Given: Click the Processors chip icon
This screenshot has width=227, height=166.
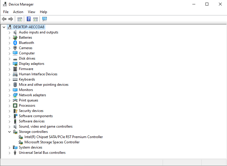Looking at the screenshot, I should pyautogui.click(x=15, y=106).
